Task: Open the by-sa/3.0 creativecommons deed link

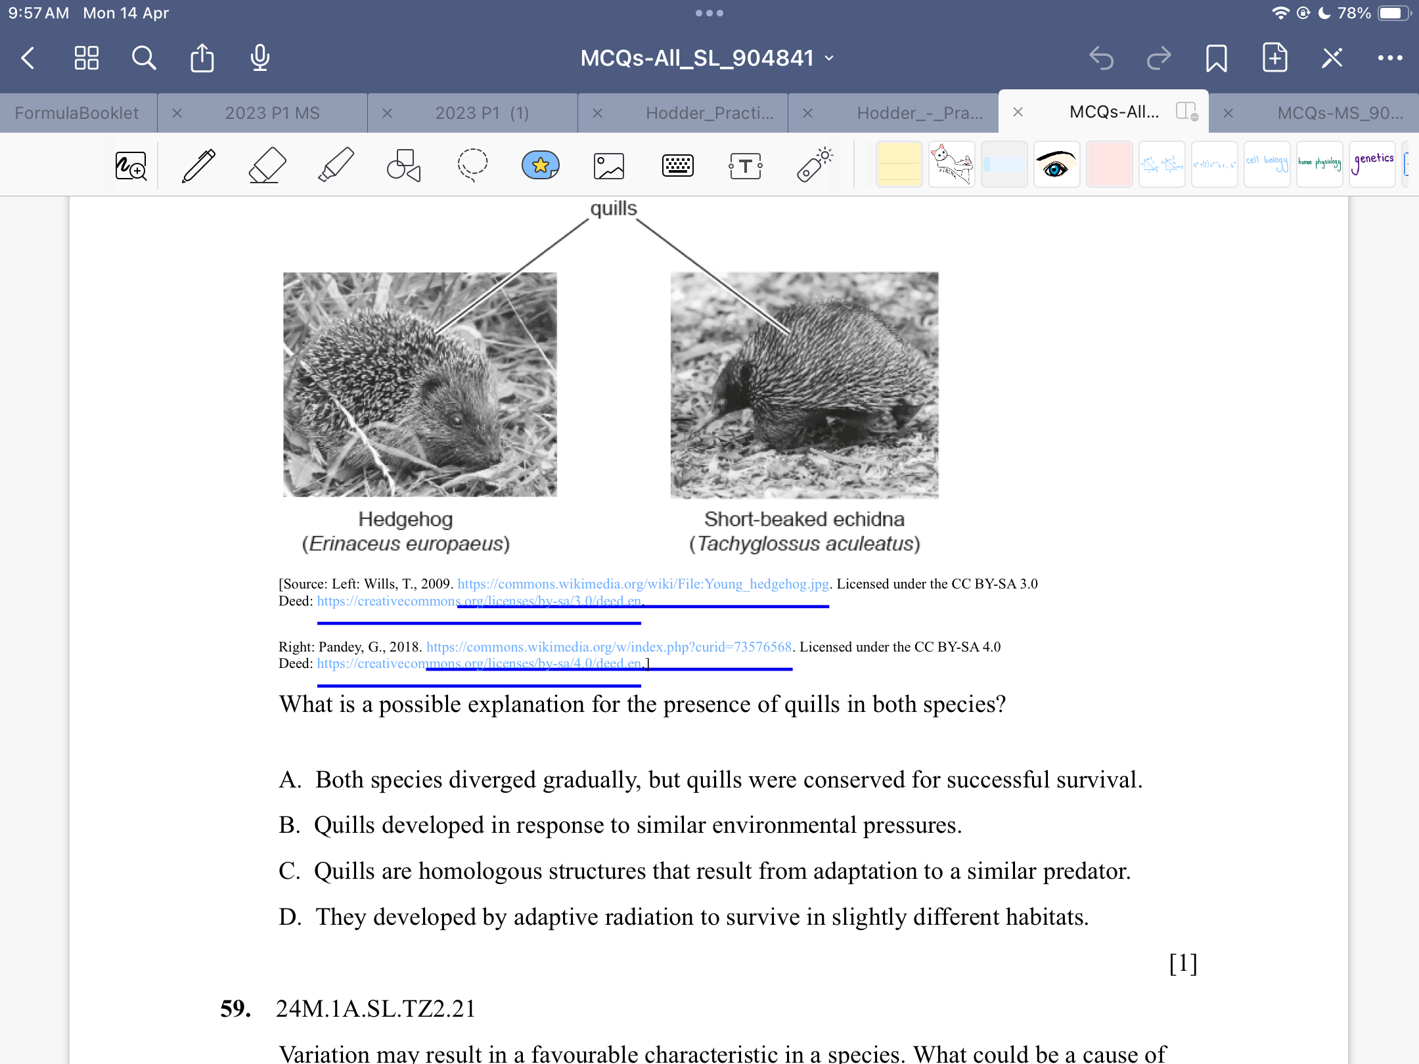Action: tap(480, 601)
